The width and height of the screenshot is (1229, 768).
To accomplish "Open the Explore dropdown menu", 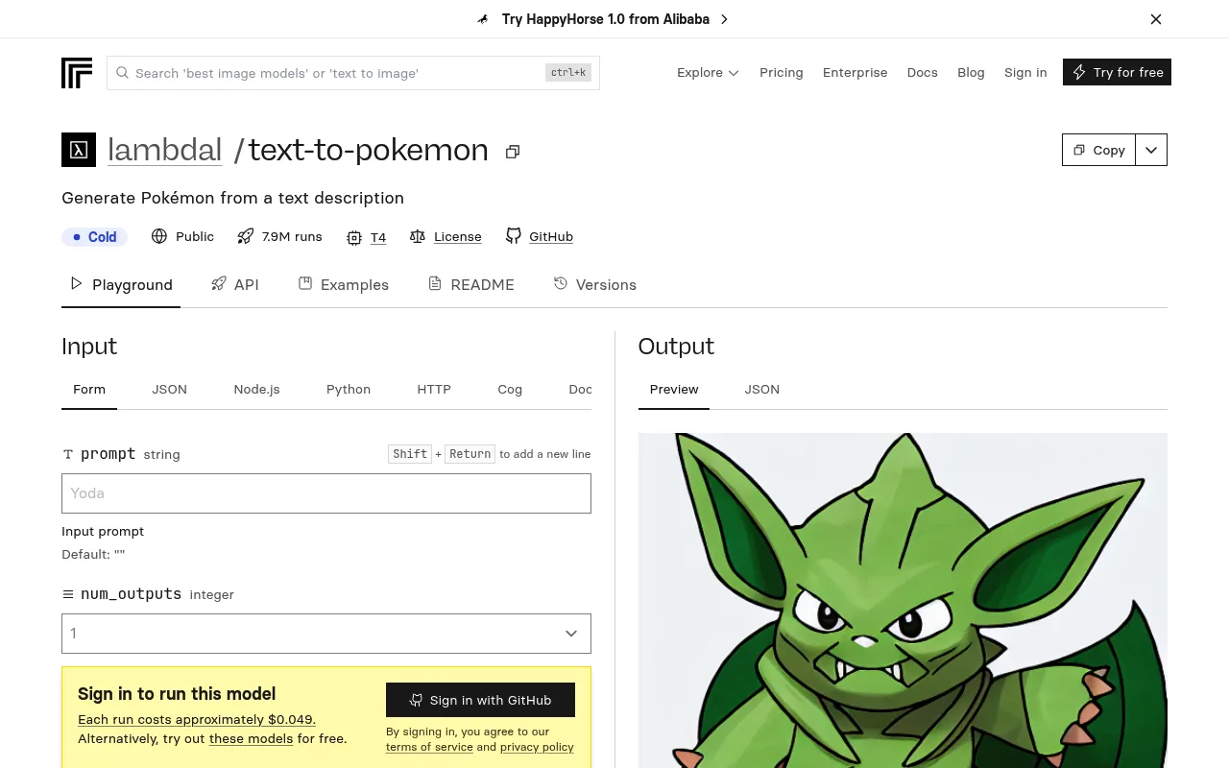I will coord(708,73).
